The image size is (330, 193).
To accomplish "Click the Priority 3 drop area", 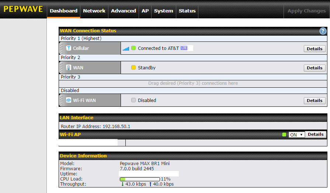I will point(193,83).
